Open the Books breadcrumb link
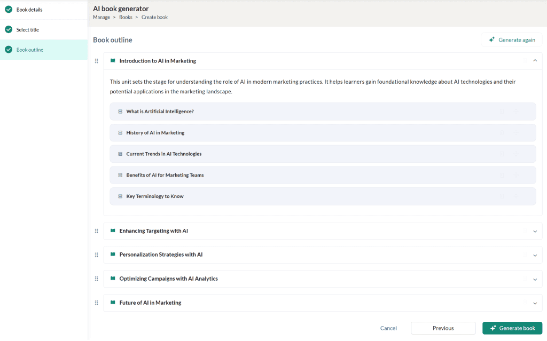 pos(126,17)
